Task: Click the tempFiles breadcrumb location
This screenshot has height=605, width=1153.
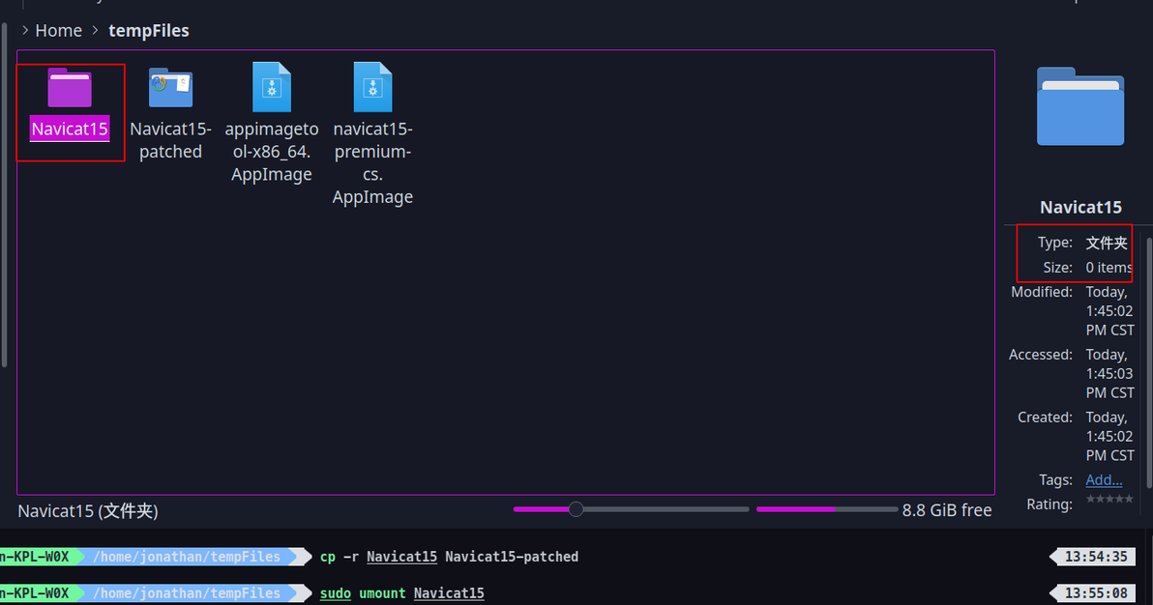Action: (149, 30)
